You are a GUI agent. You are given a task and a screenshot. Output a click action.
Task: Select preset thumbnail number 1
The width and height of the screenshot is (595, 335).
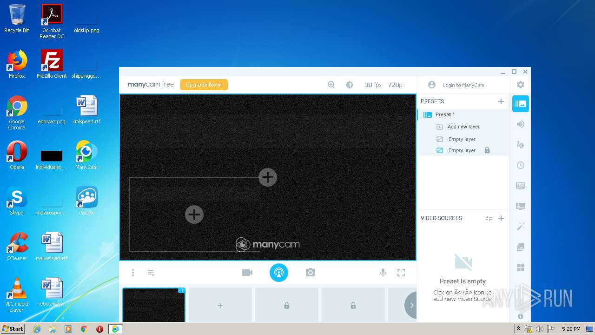pos(154,305)
